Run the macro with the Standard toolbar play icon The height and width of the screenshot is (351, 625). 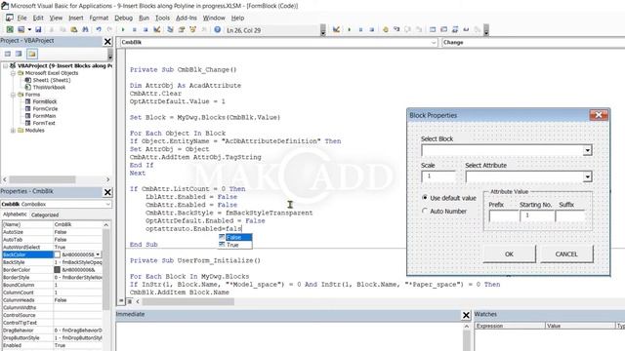click(x=123, y=29)
